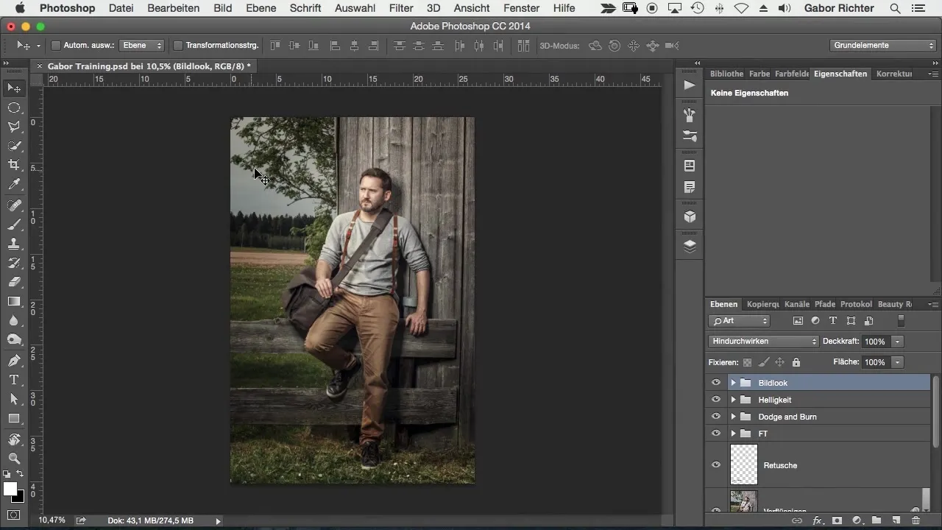This screenshot has width=942, height=530.
Task: Toggle lock transparent pixels
Action: point(748,362)
